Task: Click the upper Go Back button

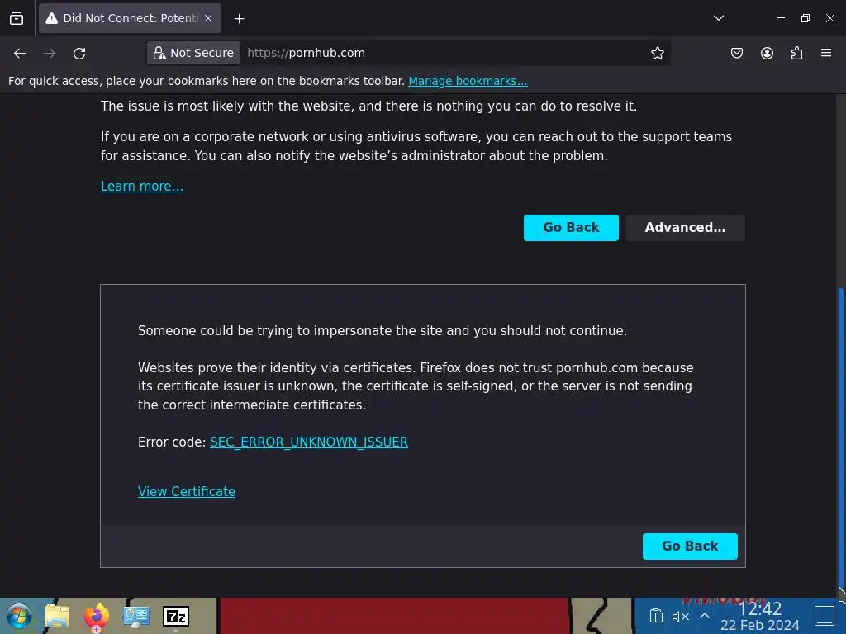Action: (x=571, y=228)
